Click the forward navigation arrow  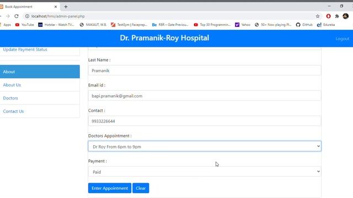click(x=8, y=16)
